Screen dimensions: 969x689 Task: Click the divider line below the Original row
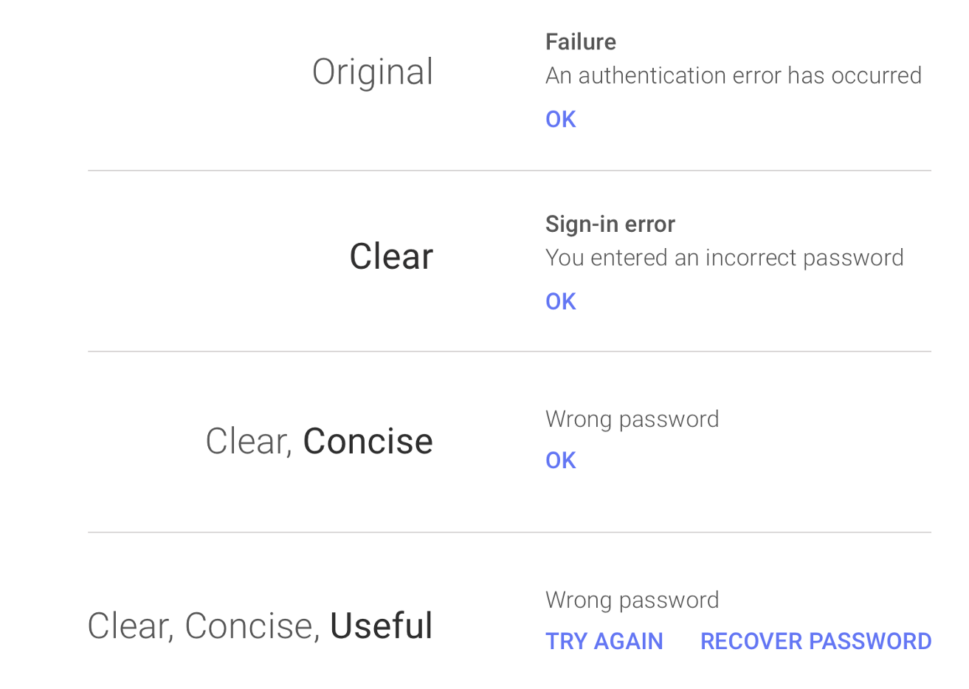pyautogui.click(x=509, y=171)
